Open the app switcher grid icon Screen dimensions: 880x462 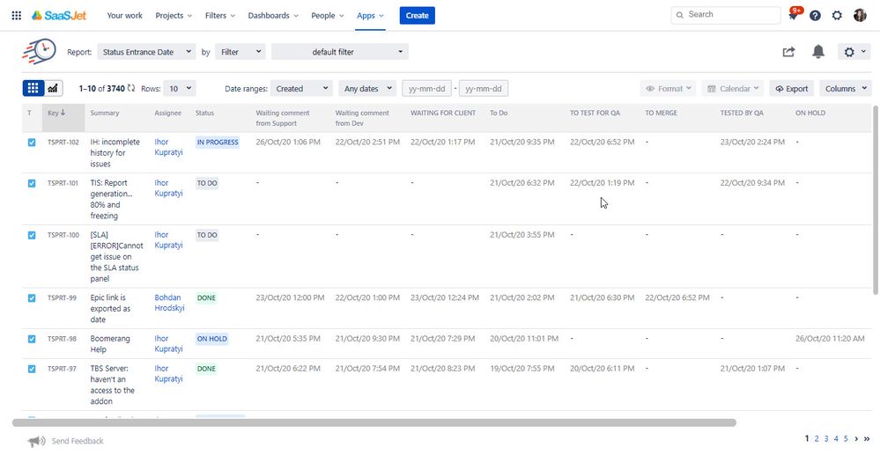tap(16, 15)
